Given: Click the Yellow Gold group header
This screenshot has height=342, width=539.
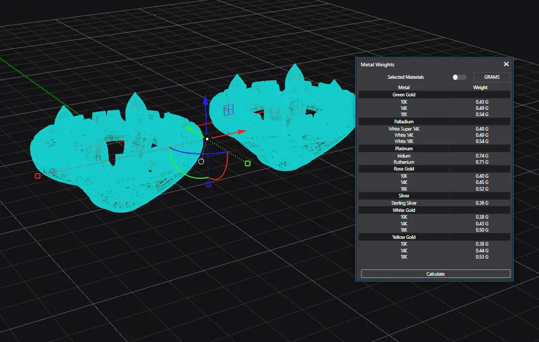Looking at the screenshot, I should click(404, 237).
